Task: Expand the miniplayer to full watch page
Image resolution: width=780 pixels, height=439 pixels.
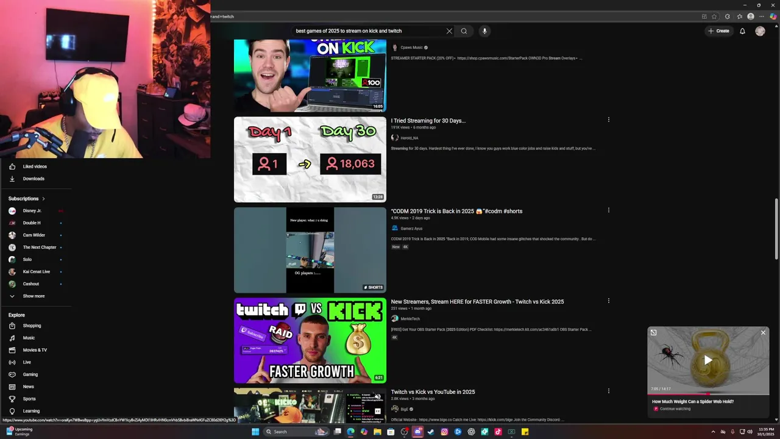Action: point(653,332)
